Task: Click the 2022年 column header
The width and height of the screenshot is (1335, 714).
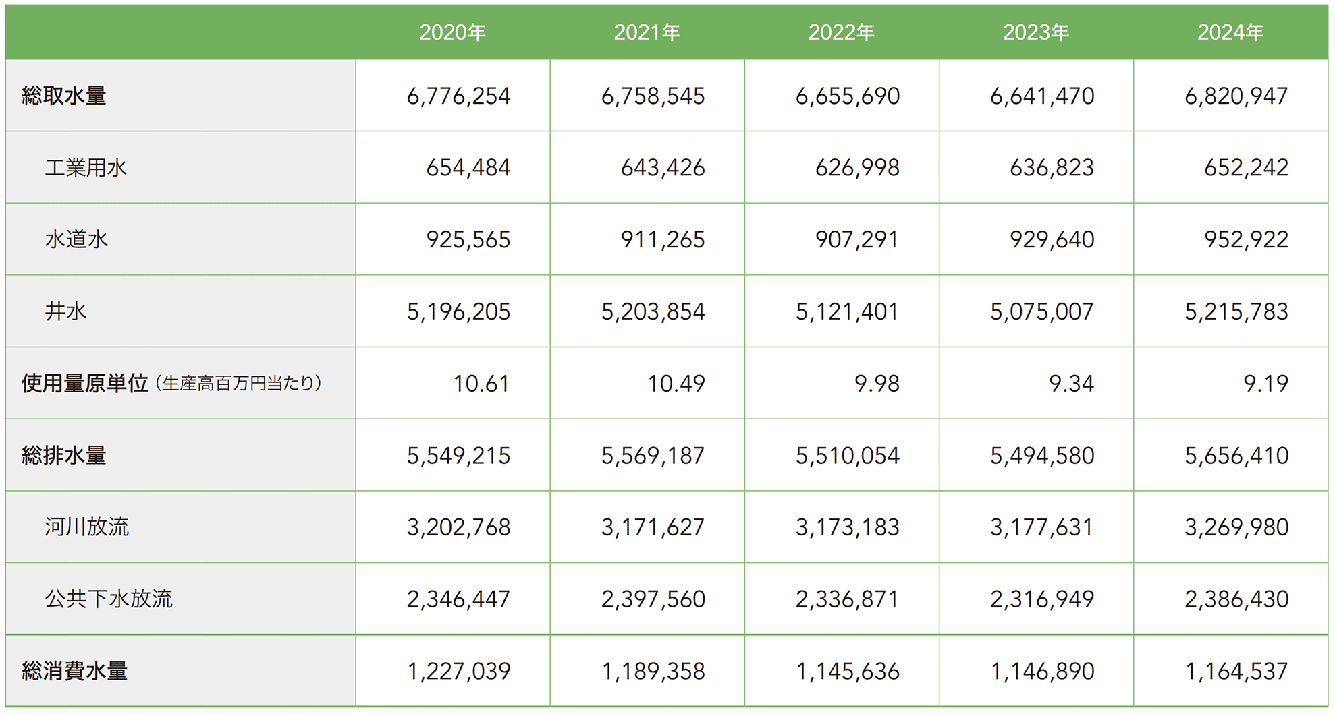Action: 841,32
